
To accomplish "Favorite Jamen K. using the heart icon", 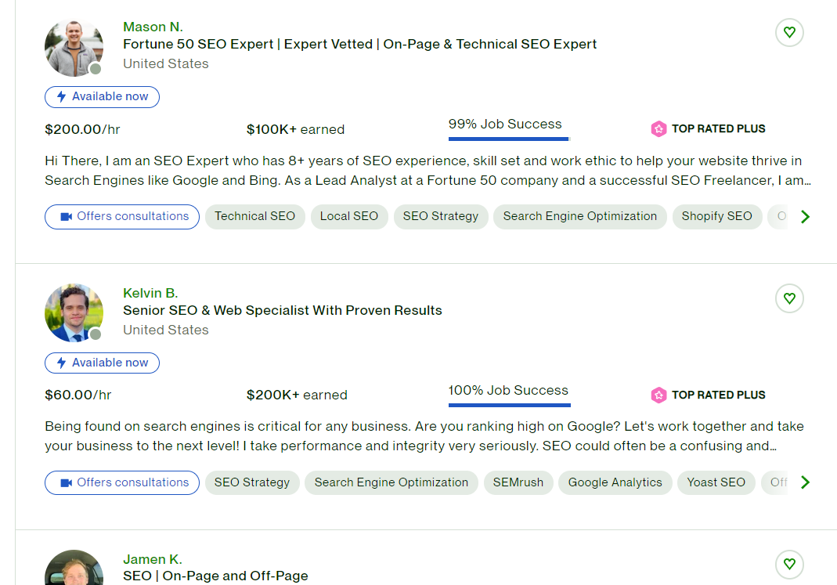I will click(789, 564).
